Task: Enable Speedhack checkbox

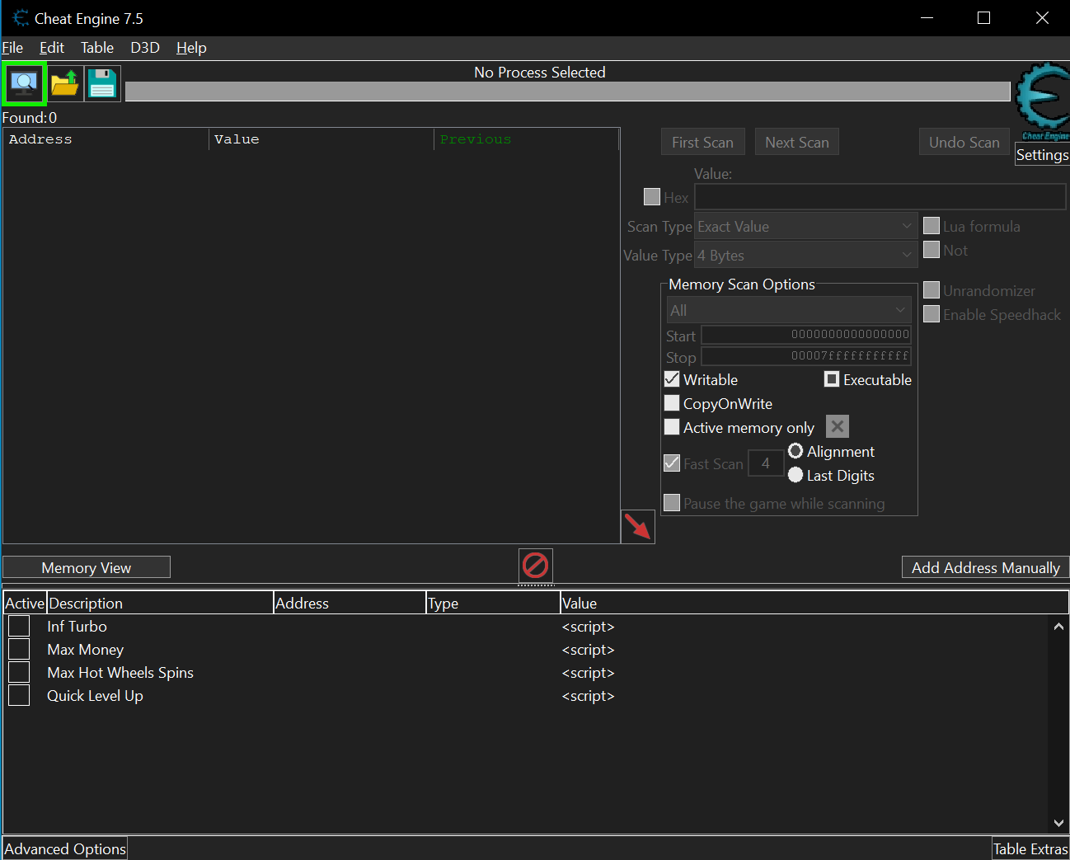Action: click(x=932, y=313)
